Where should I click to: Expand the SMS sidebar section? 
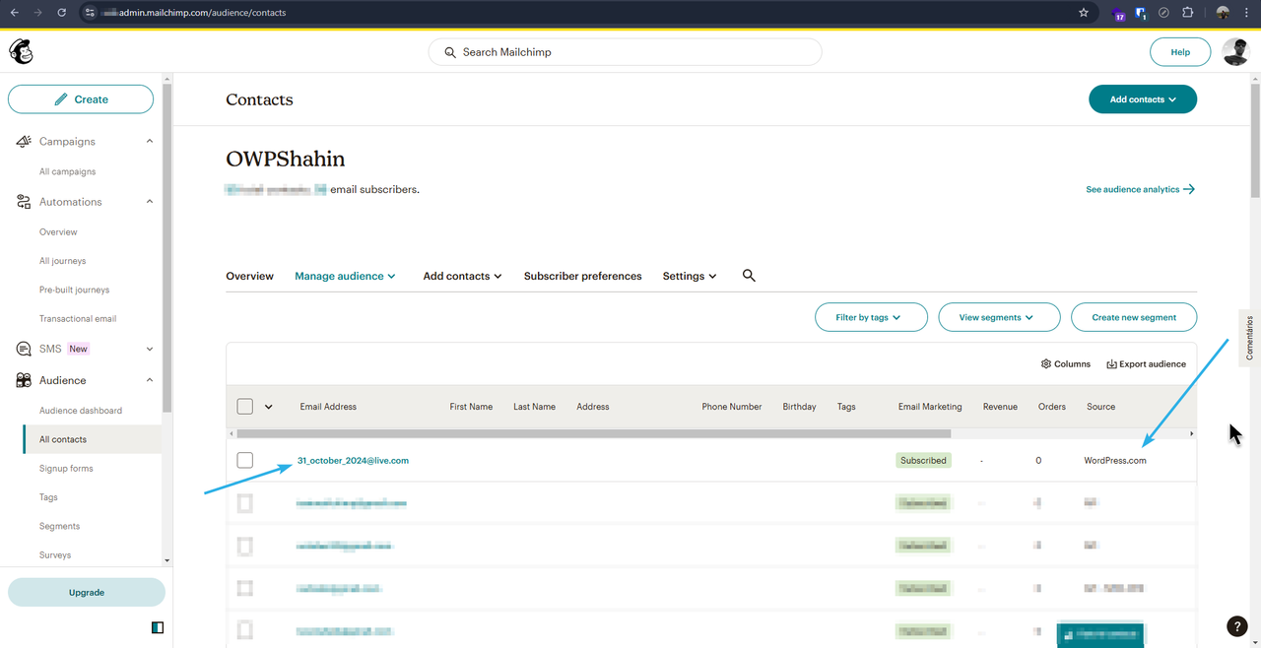(x=150, y=349)
